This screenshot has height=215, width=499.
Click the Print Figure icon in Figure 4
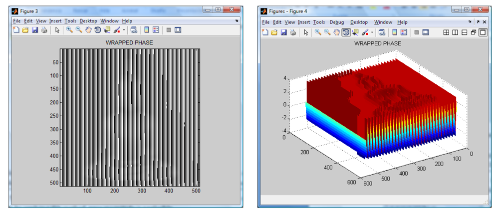293,32
